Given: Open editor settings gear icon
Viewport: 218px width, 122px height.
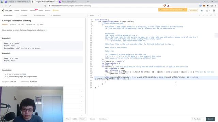Looking at the screenshot, I should click(211, 15).
